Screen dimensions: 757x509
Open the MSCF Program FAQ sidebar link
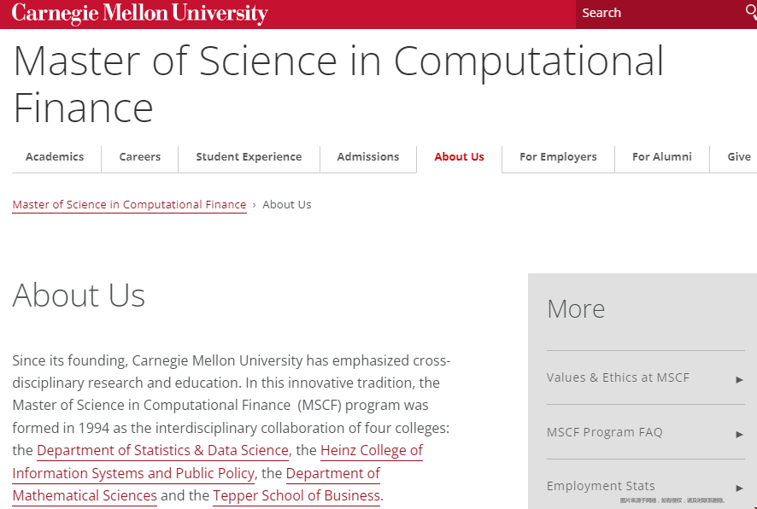click(604, 432)
